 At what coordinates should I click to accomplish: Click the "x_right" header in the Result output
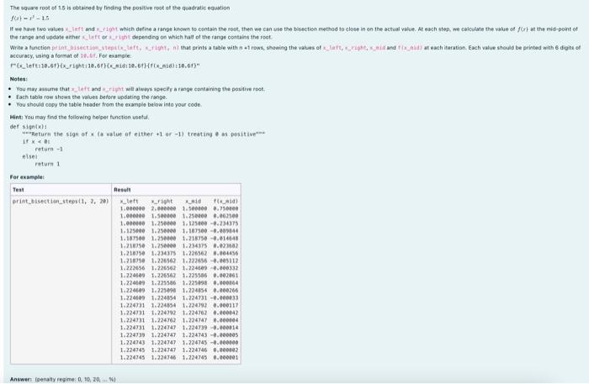pyautogui.click(x=162, y=202)
